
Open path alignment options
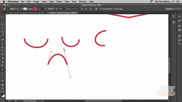point(86,9)
